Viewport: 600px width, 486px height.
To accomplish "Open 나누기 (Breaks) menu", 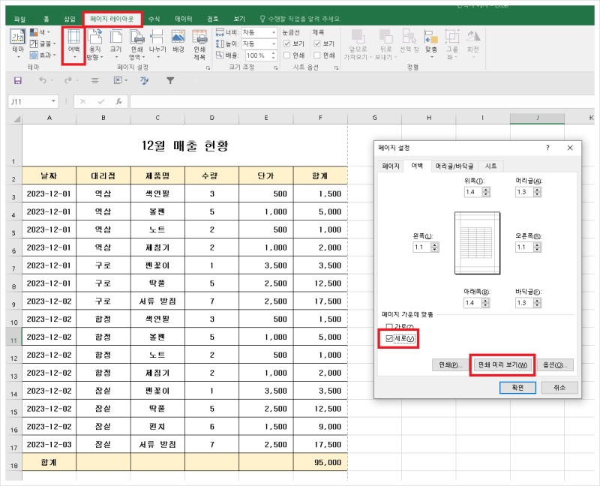I will [x=157, y=44].
